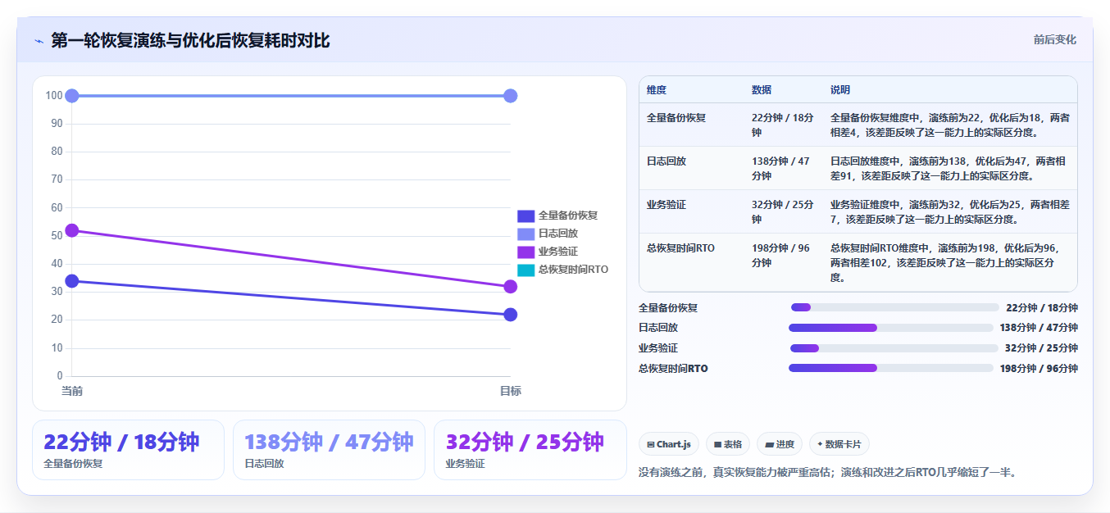This screenshot has width=1110, height=513.
Task: Click the 日志回放 data point at 当前
Action: click(x=72, y=96)
